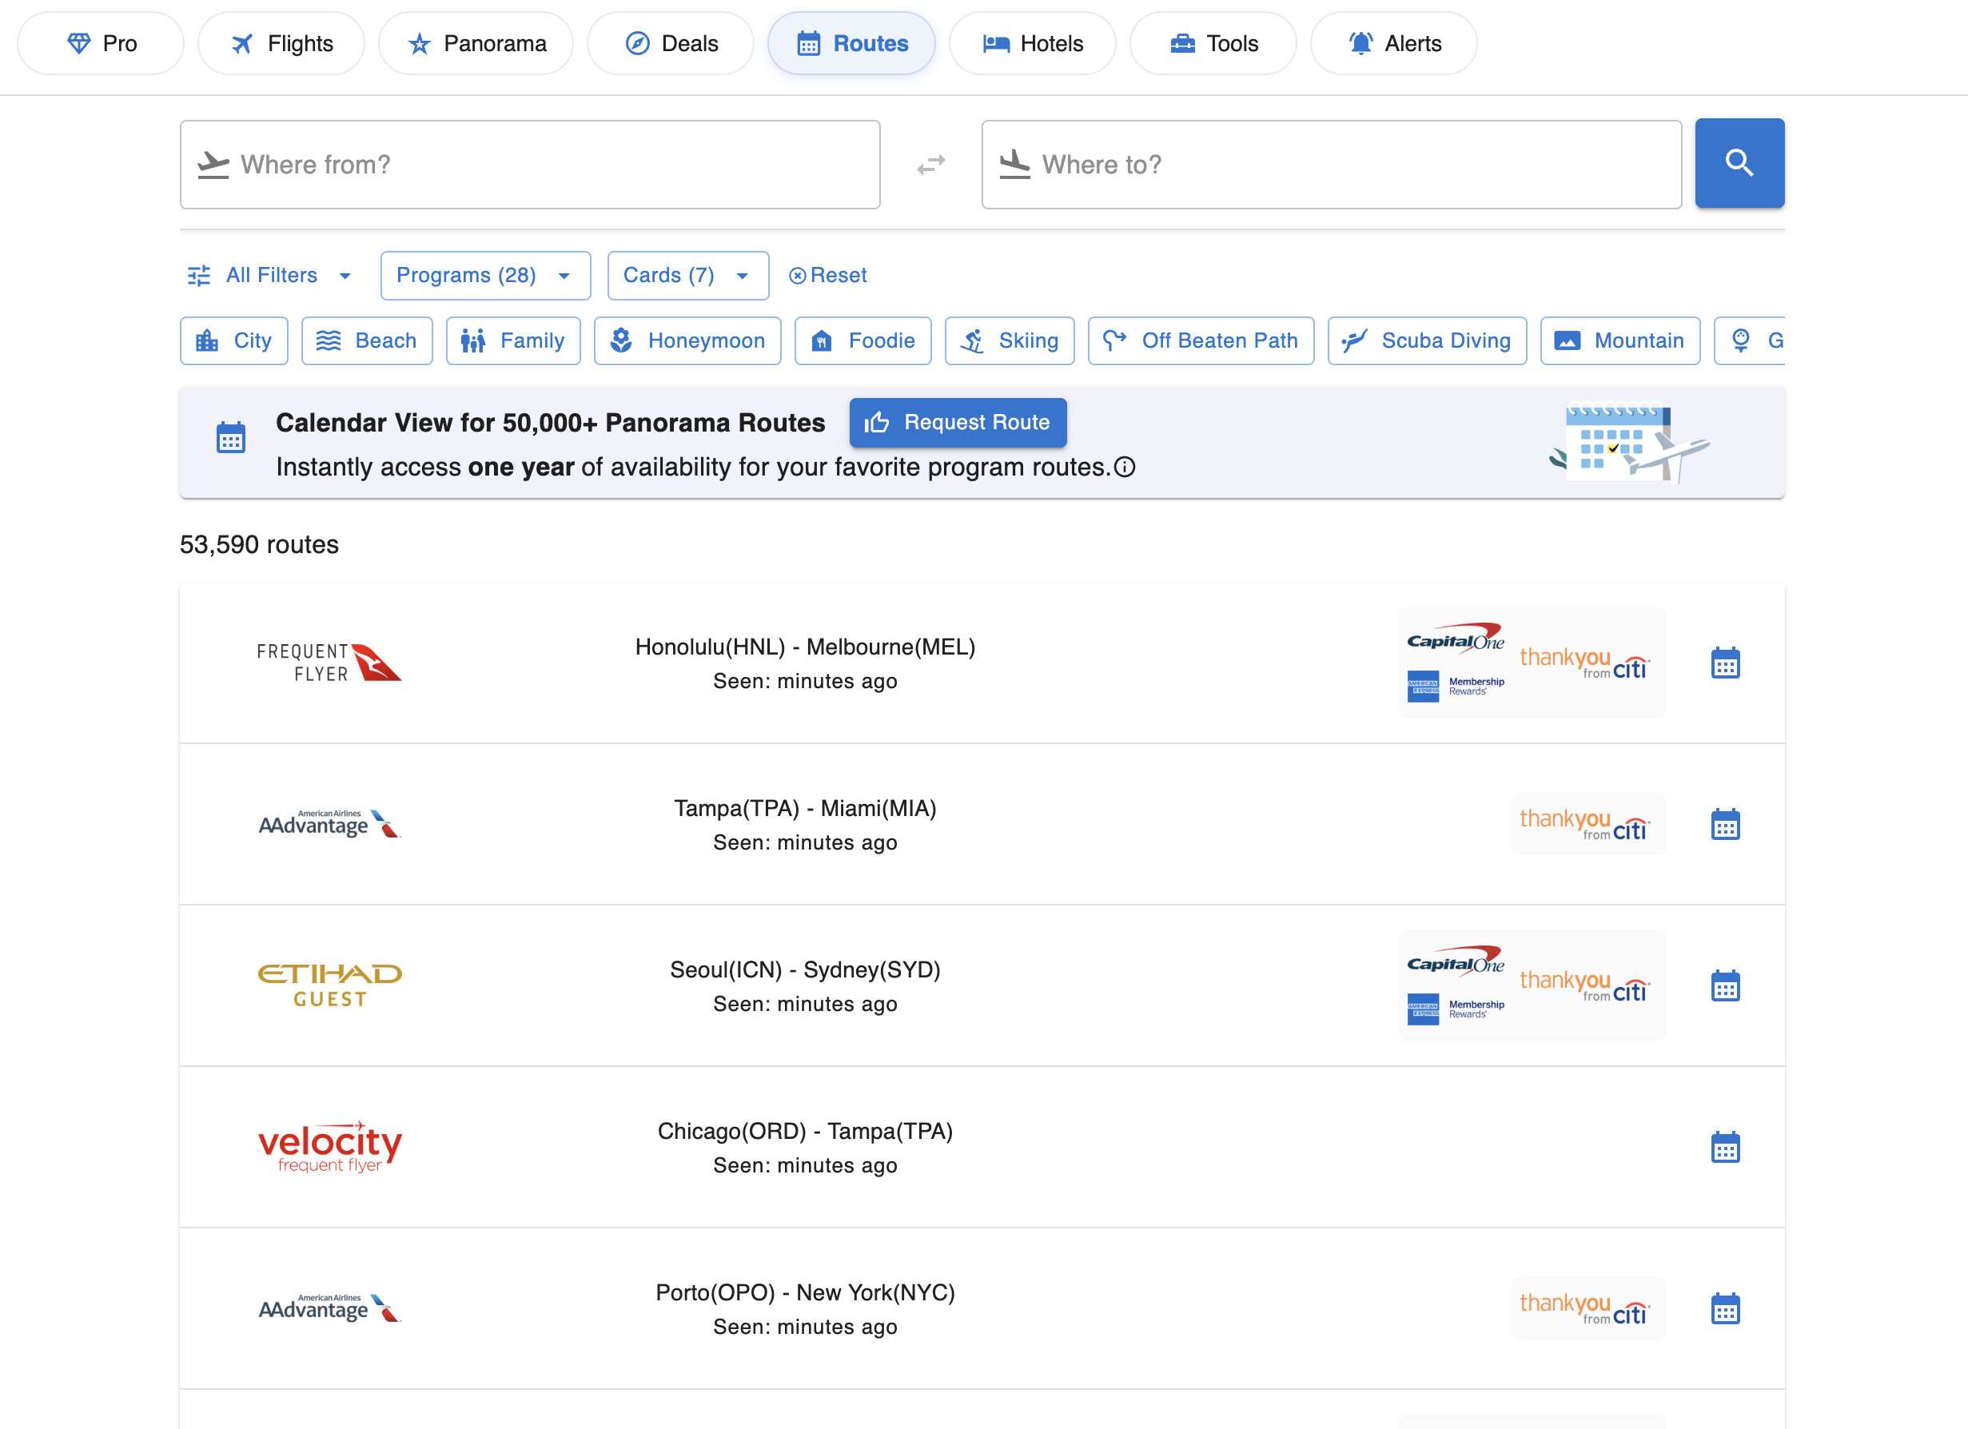Click the Etihad Guest logo
Screen dimensions: 1968x1429
(330, 985)
